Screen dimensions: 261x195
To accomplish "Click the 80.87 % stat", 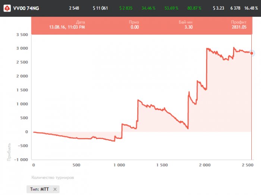I will (x=194, y=8).
